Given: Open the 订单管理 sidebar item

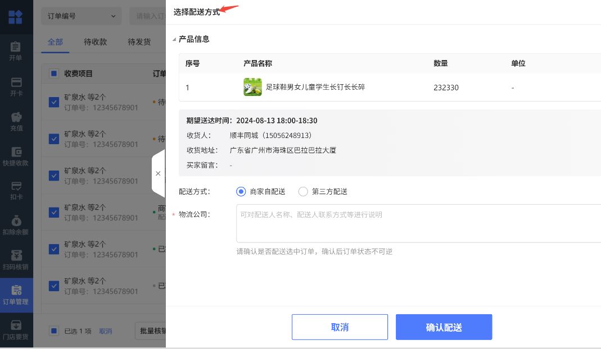Looking at the screenshot, I should (x=16, y=295).
